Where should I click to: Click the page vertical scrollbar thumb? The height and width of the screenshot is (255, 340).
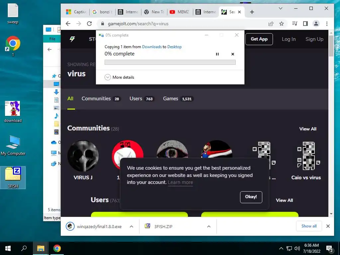tap(331, 46)
